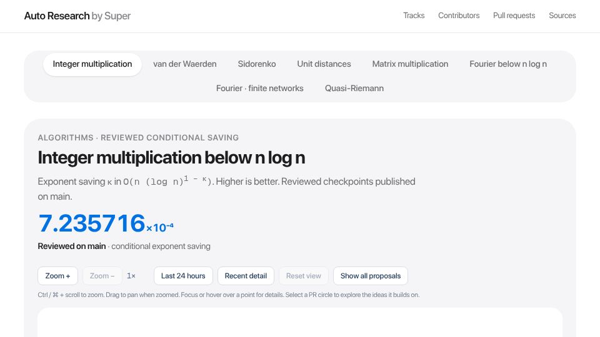The height and width of the screenshot is (337, 600).
Task: Open the Tracks nav link
Action: coord(414,16)
